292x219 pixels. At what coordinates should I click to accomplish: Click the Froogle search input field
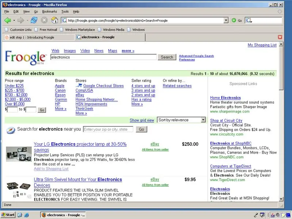(x=104, y=57)
